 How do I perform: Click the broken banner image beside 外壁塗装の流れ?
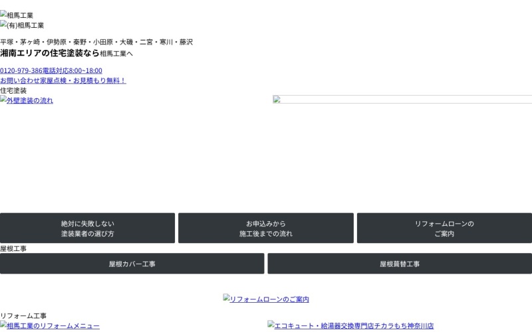point(402,99)
